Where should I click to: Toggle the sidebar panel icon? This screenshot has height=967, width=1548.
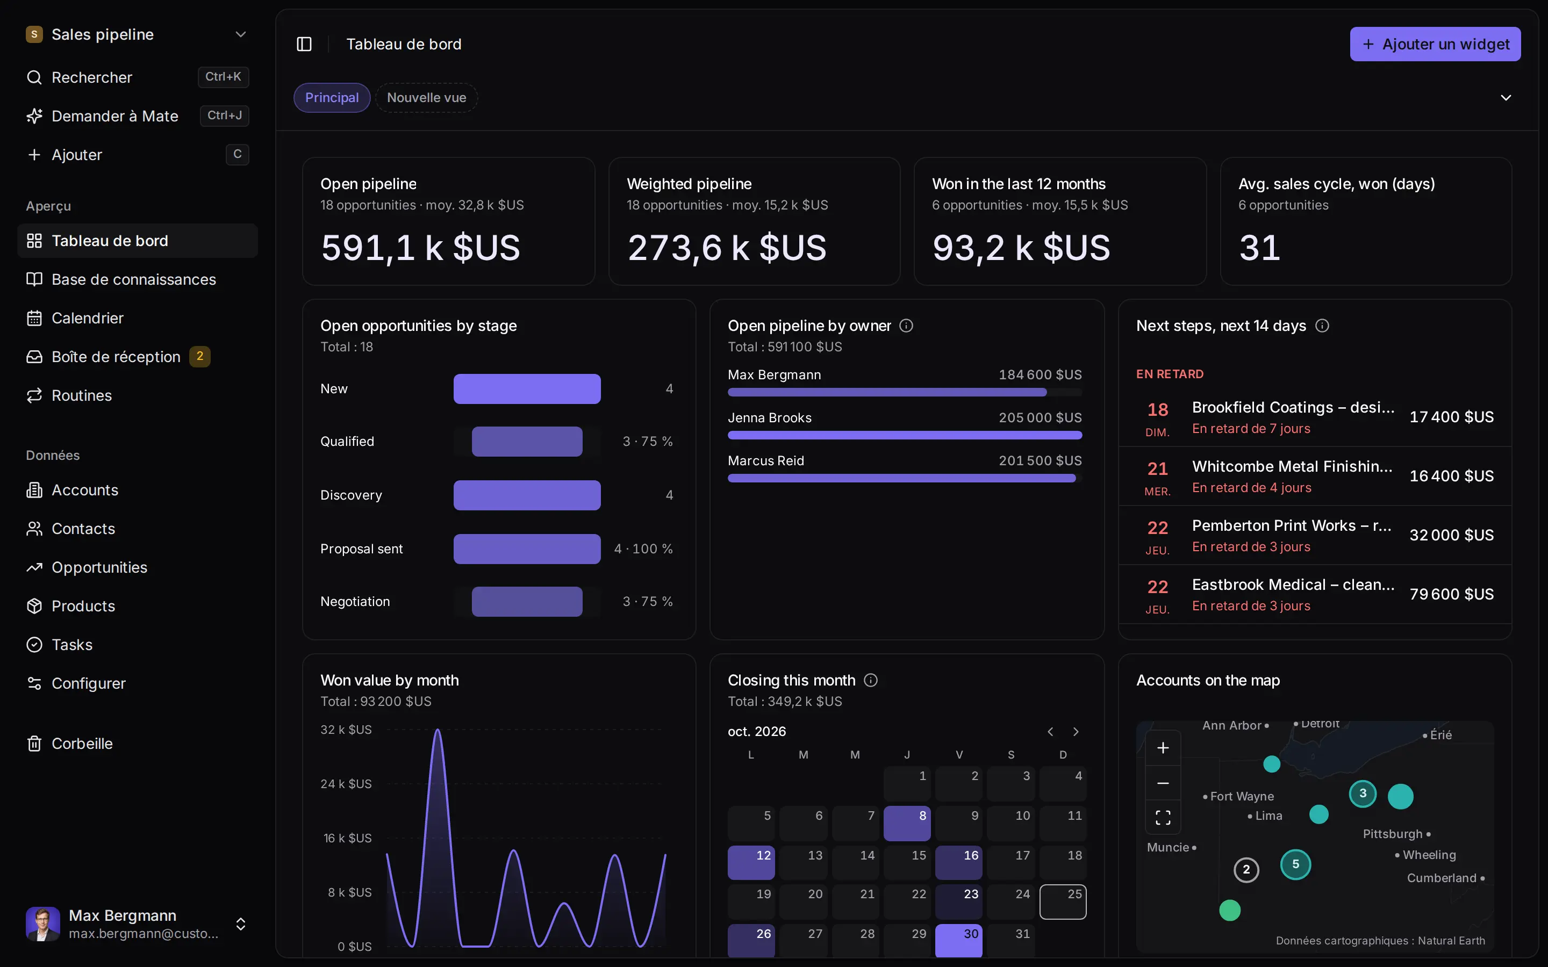[x=304, y=44]
